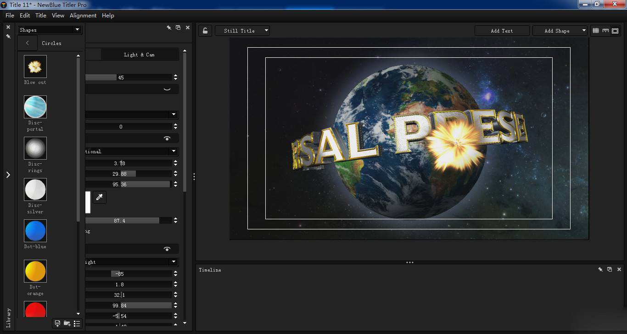This screenshot has width=627, height=334.
Task: Open the vertical Library tab
Action: (x=8, y=317)
